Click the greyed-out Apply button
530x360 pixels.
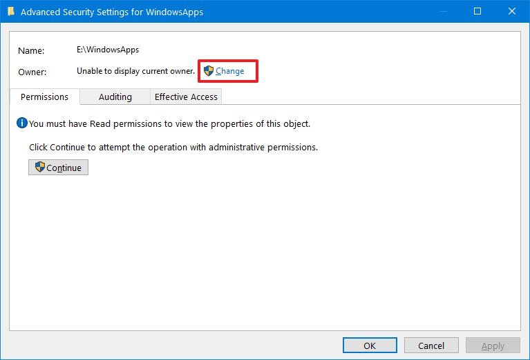coord(492,346)
